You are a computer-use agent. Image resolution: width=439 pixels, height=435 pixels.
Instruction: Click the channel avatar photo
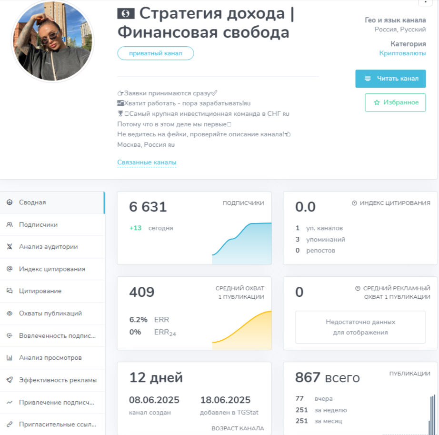click(x=52, y=42)
